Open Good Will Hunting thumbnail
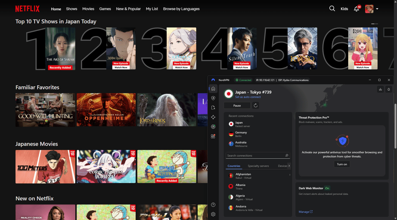This screenshot has width=397, height=220. 45,110
